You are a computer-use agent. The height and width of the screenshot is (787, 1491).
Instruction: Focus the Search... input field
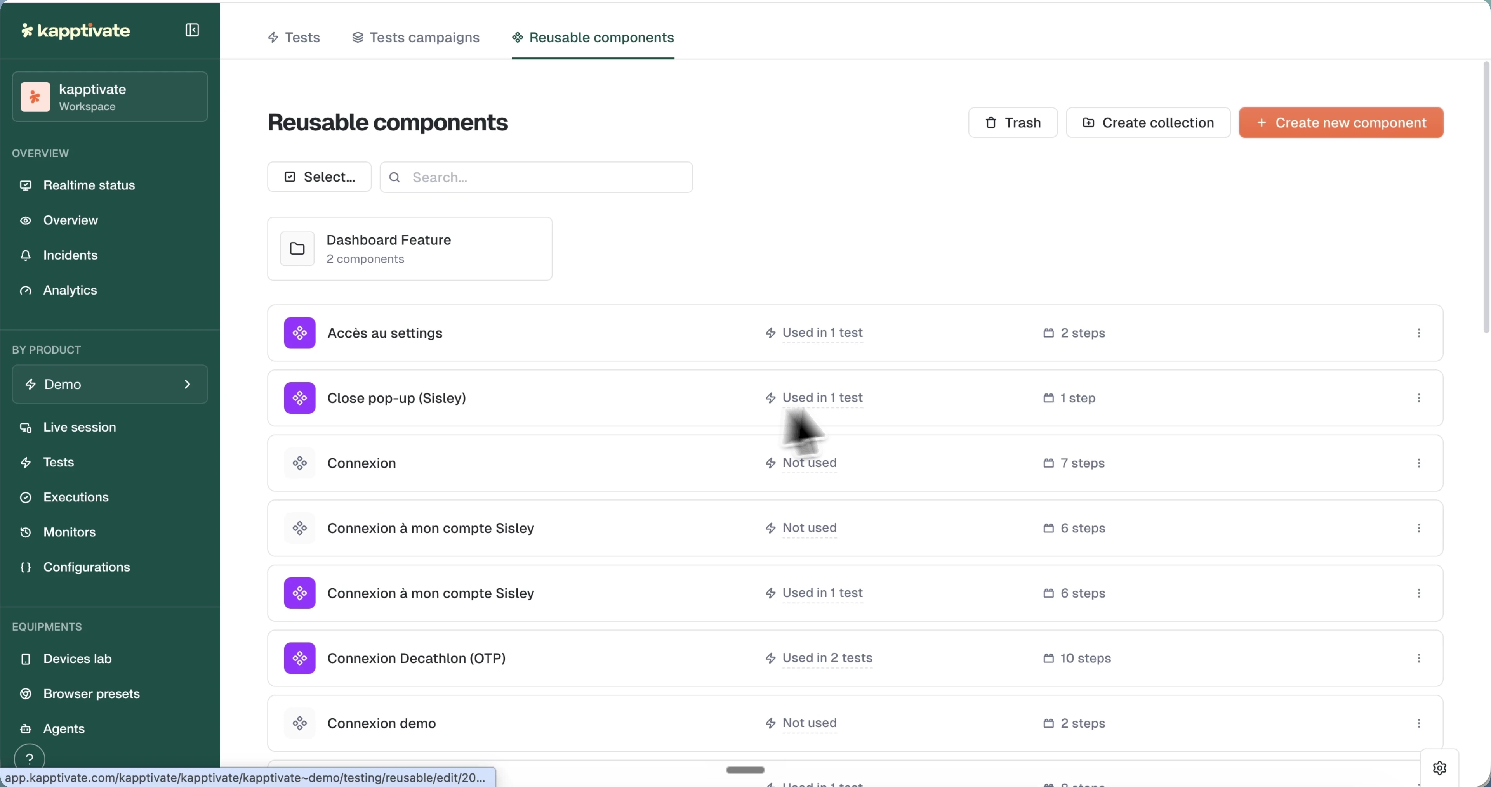536,177
